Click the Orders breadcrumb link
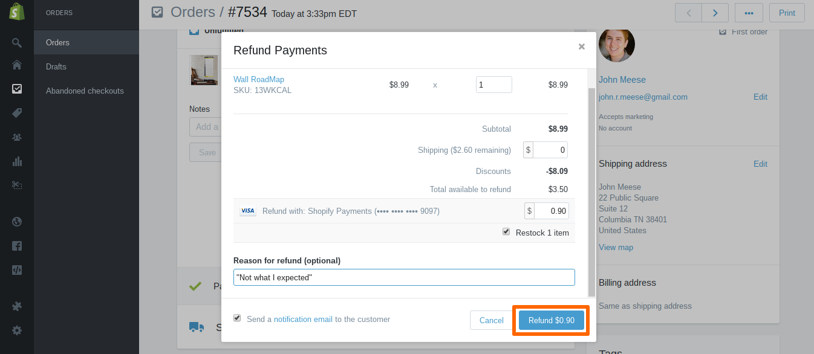Image resolution: width=814 pixels, height=354 pixels. (193, 12)
